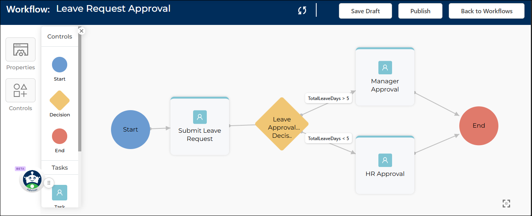Viewport: 532px width, 216px height.
Task: Select the Manager Approval task node
Action: tap(385, 77)
